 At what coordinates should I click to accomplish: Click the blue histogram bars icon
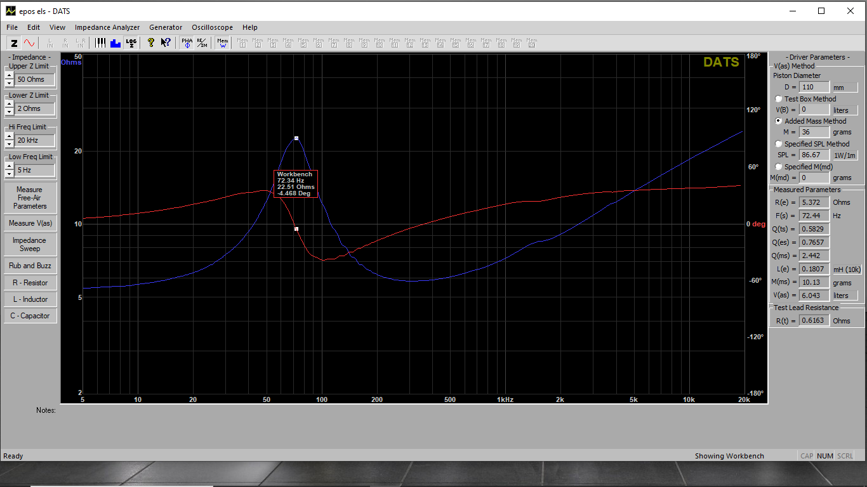[x=116, y=43]
